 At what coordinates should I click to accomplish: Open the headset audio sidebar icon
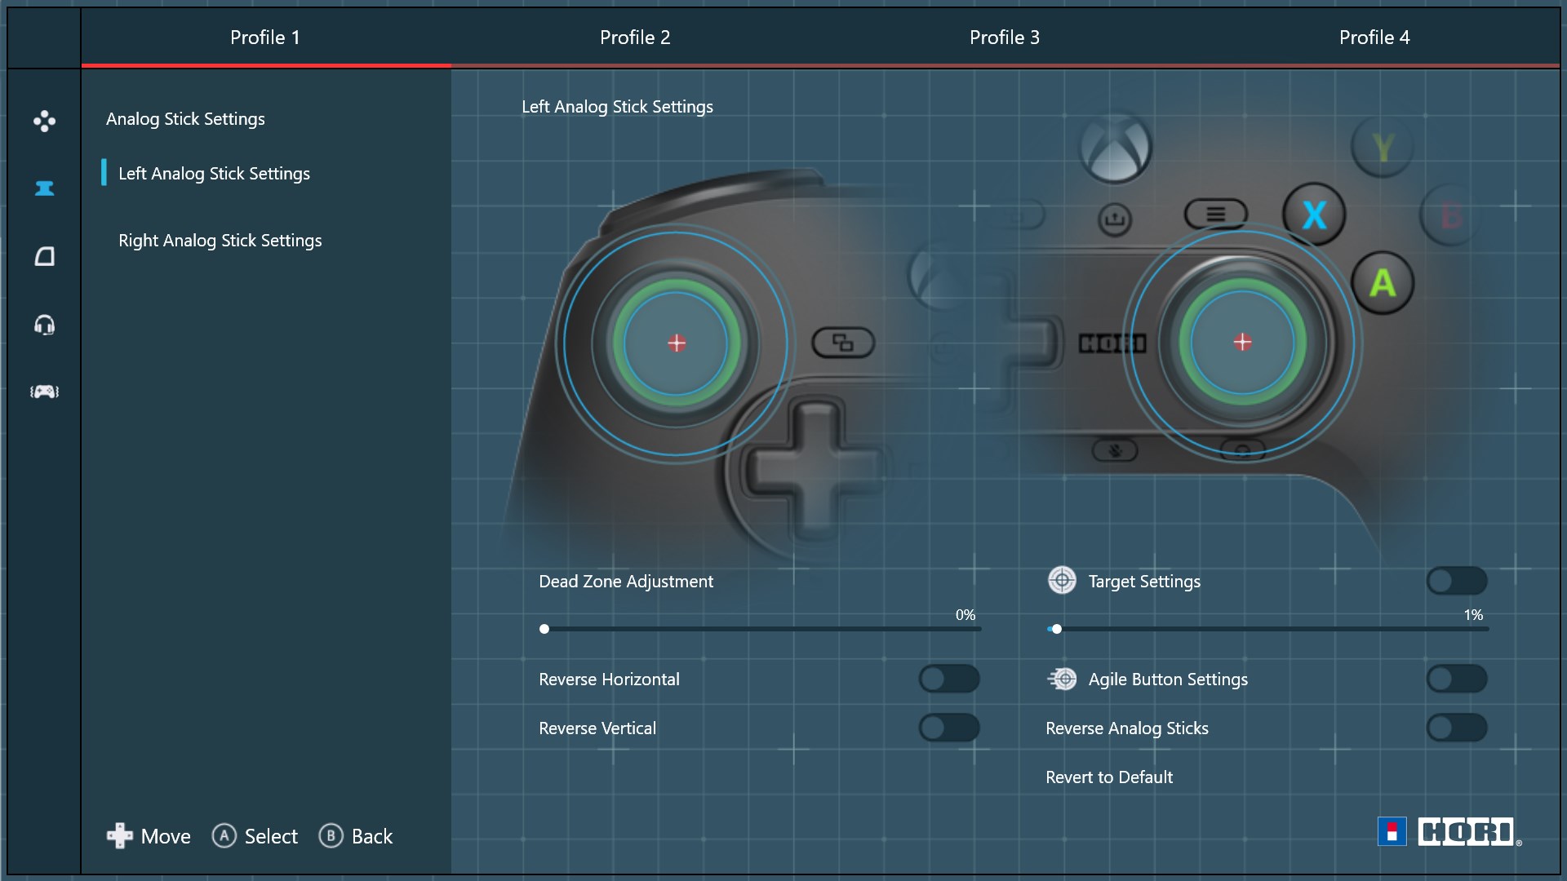tap(44, 325)
